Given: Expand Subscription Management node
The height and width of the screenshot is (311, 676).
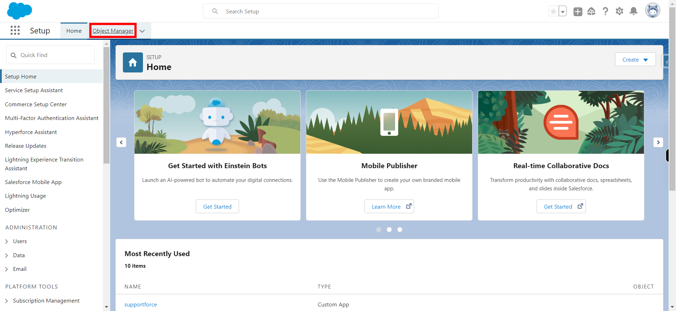Looking at the screenshot, I should (x=7, y=301).
